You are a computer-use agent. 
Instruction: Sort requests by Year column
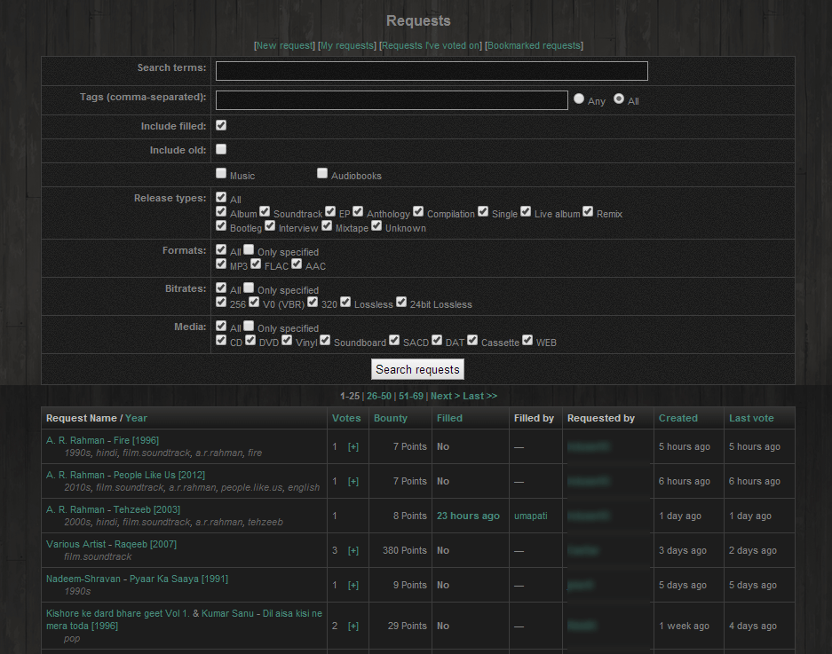137,418
